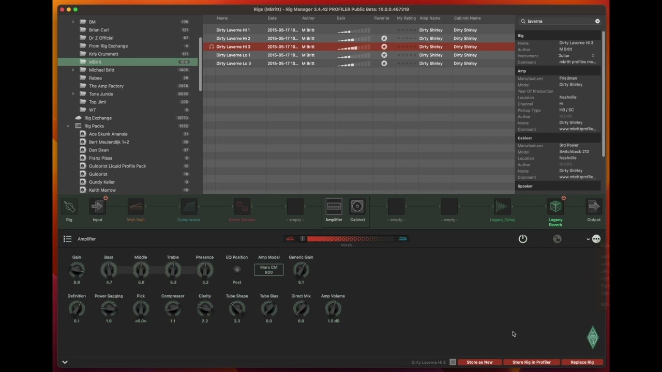Click Store Rig in Profiler button
This screenshot has height=372, width=662.
[x=532, y=362]
